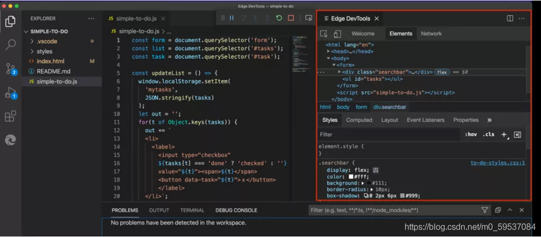
Task: Close the simple-to-do.js editor tab
Action: [x=163, y=19]
